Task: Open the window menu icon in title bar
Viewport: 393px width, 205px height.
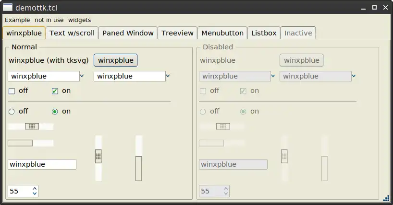Action: 8,8
